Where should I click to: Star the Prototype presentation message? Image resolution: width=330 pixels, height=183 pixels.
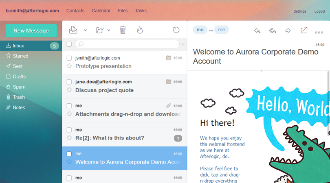[x=69, y=66]
